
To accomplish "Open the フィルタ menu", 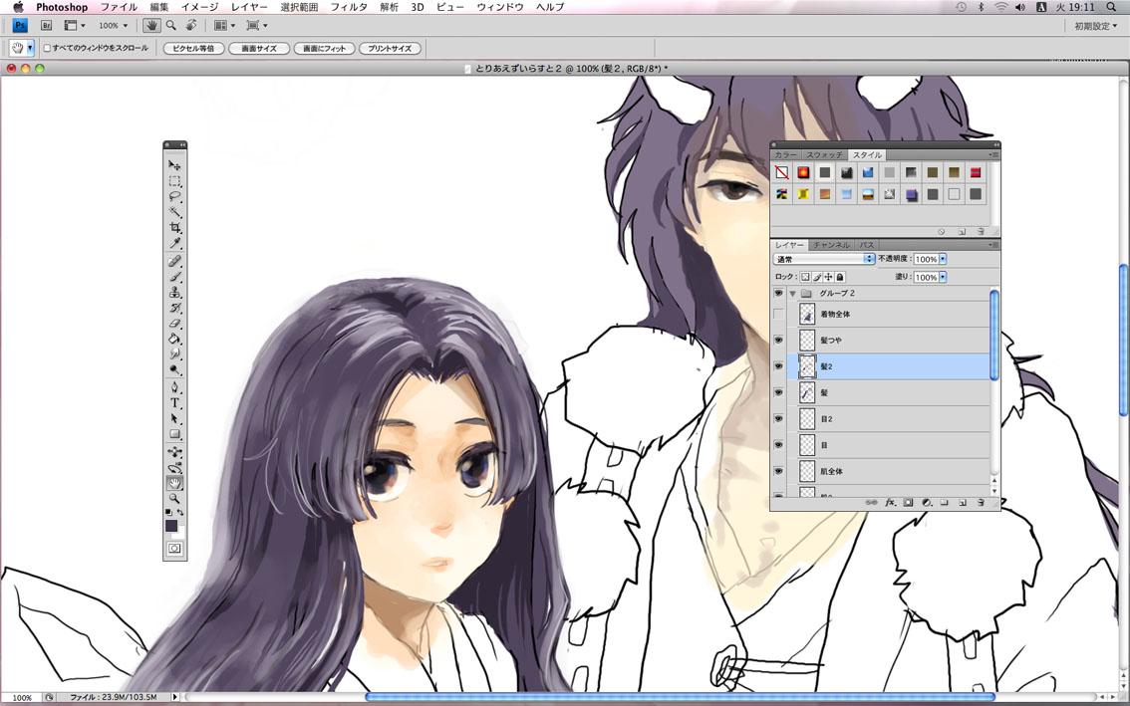I will 349,7.
